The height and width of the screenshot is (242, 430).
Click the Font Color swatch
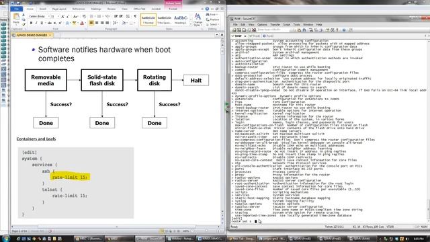click(x=82, y=23)
